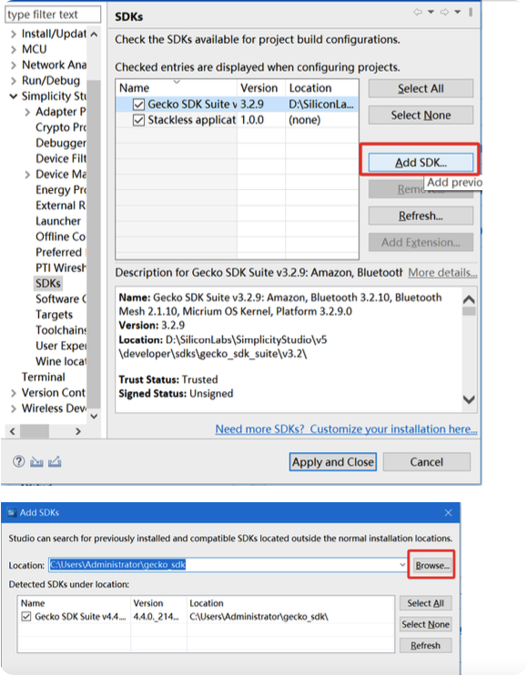Click Apply and Close
This screenshot has height=675, width=527.
[x=333, y=462]
